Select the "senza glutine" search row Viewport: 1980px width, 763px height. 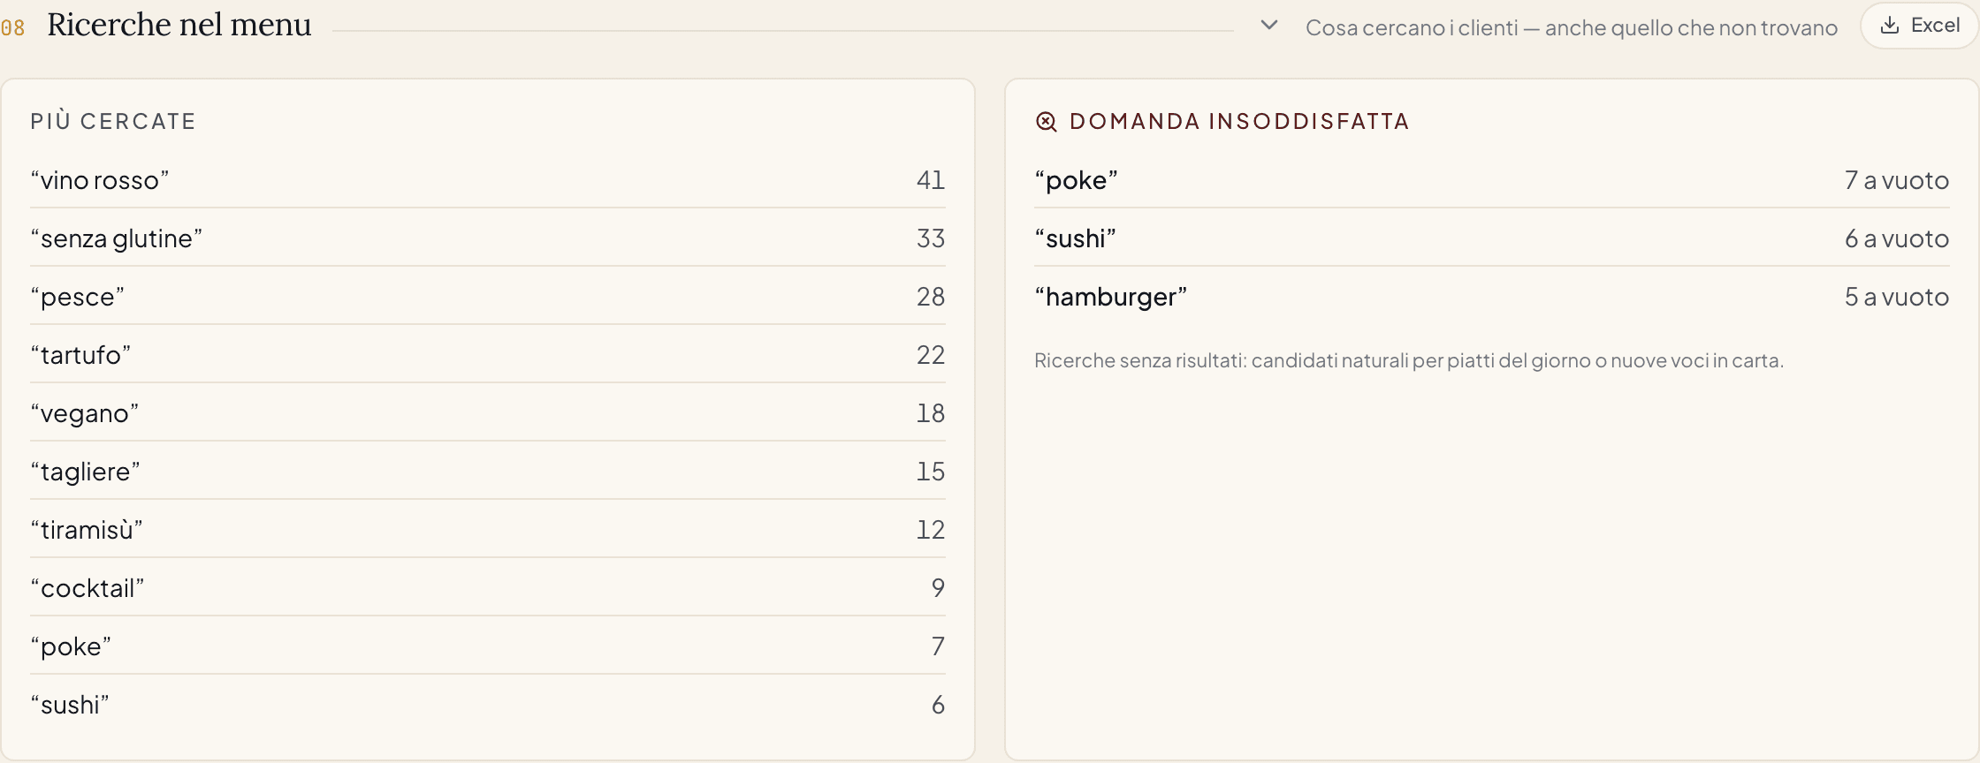click(488, 238)
